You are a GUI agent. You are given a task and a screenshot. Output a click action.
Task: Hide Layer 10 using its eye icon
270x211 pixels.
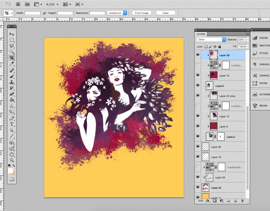pyautogui.click(x=198, y=75)
